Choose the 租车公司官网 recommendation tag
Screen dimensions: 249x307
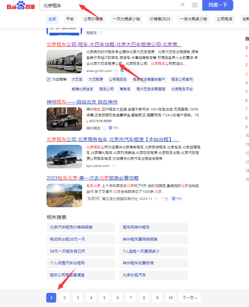[x=182, y=79]
